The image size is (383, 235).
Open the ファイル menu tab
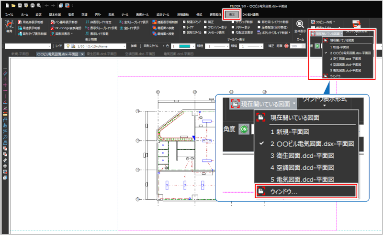tap(9, 15)
